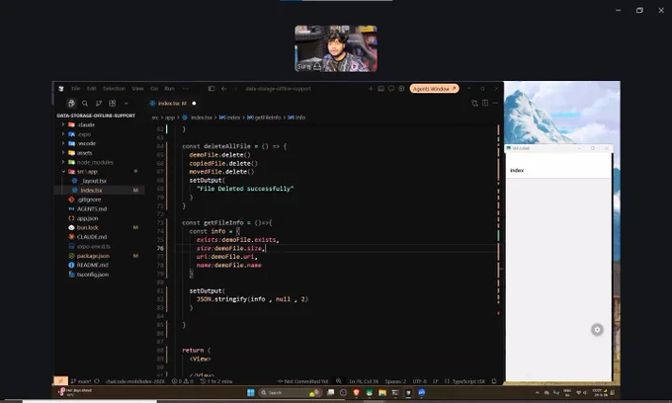
Task: Open the Source Control view icon
Action: 99,103
